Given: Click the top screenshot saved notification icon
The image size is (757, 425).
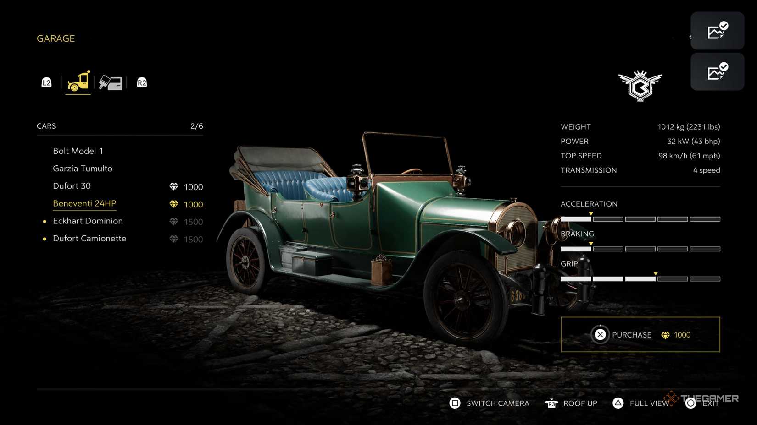Looking at the screenshot, I should tap(717, 31).
